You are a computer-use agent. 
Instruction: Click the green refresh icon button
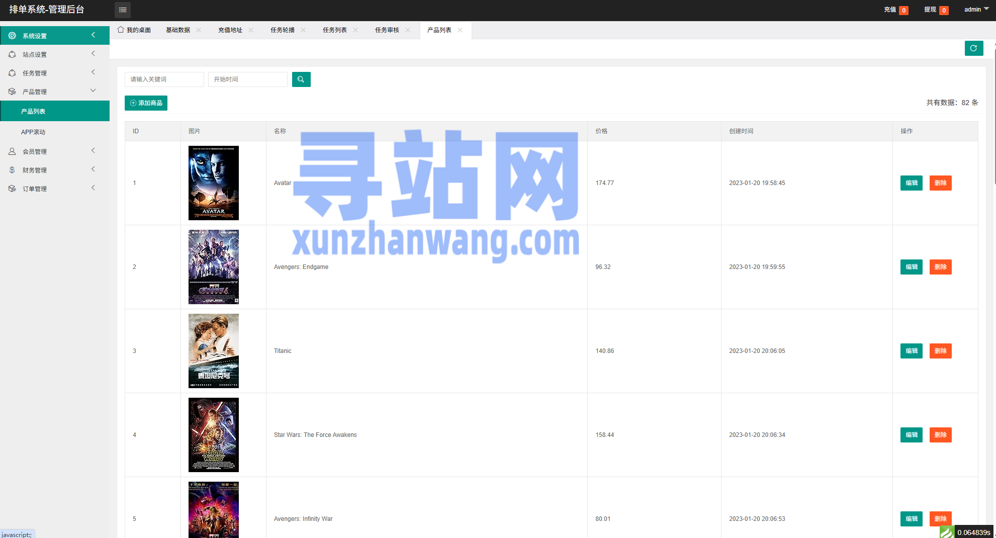click(x=973, y=48)
